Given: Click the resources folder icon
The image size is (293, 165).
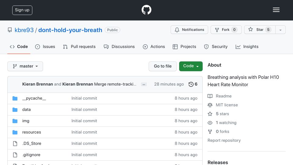Looking at the screenshot, I should click(x=15, y=132).
